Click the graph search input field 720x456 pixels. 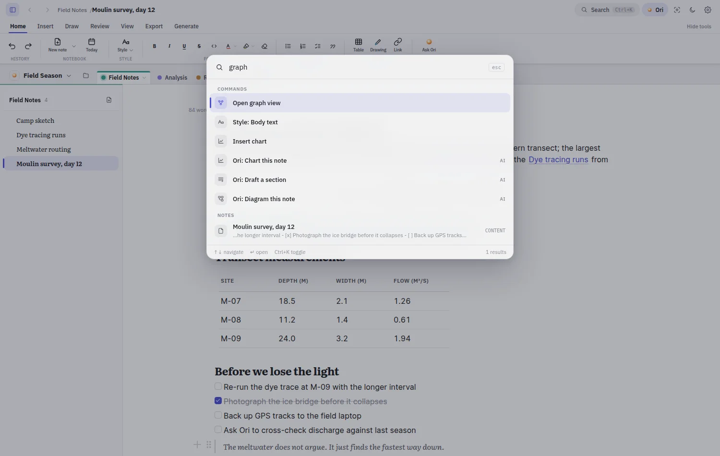pos(355,67)
